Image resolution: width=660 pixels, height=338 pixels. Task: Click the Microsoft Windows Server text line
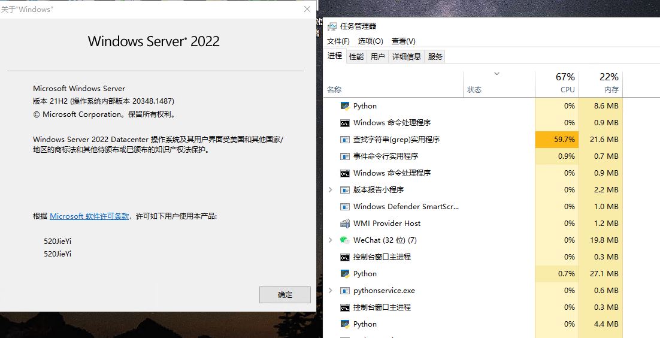79,89
